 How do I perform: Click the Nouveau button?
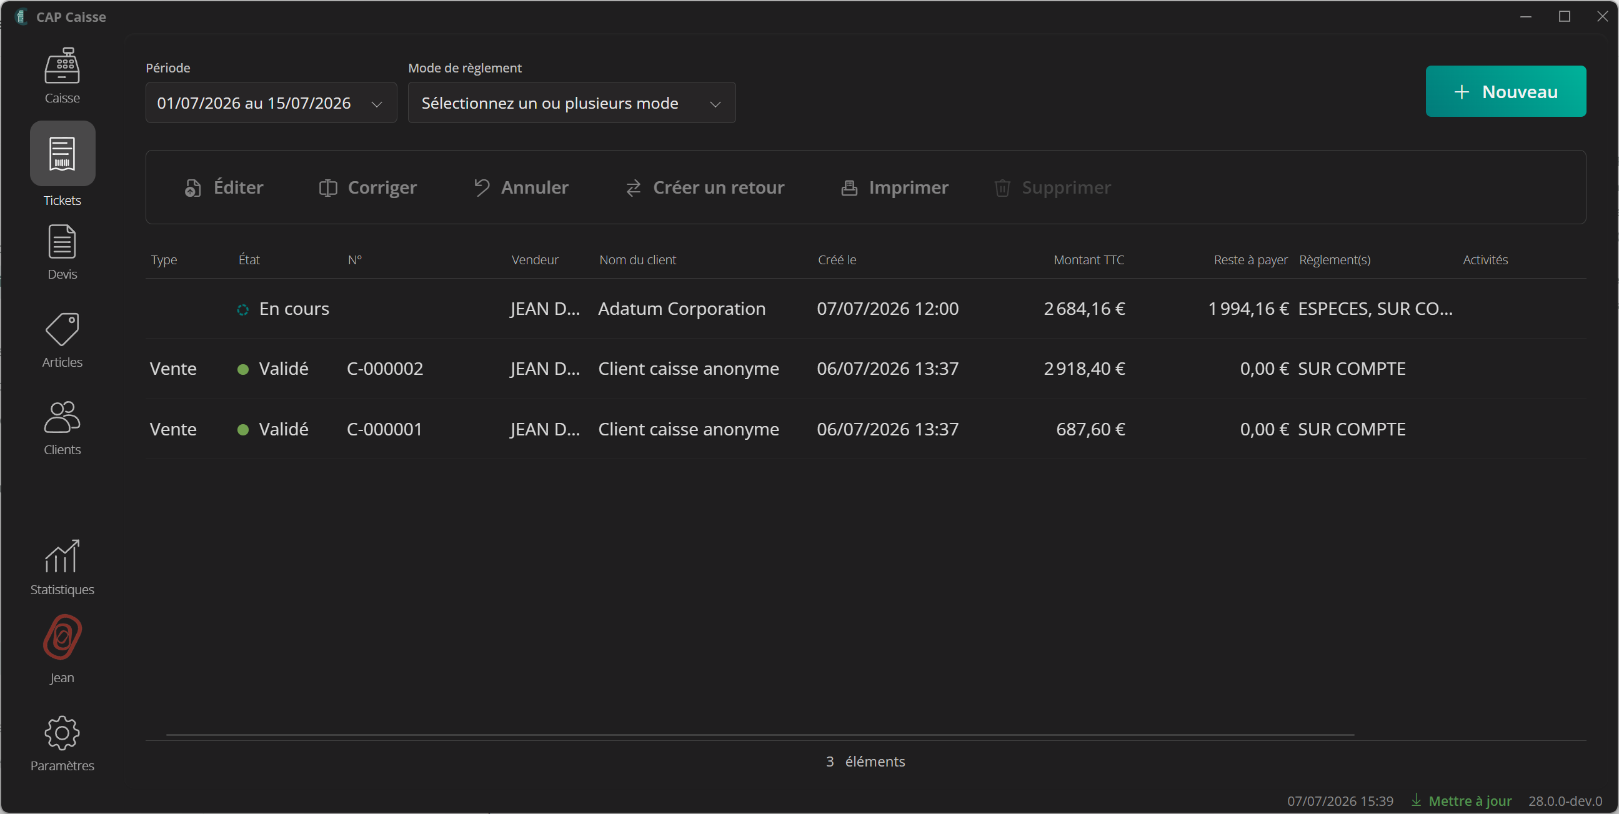point(1505,91)
